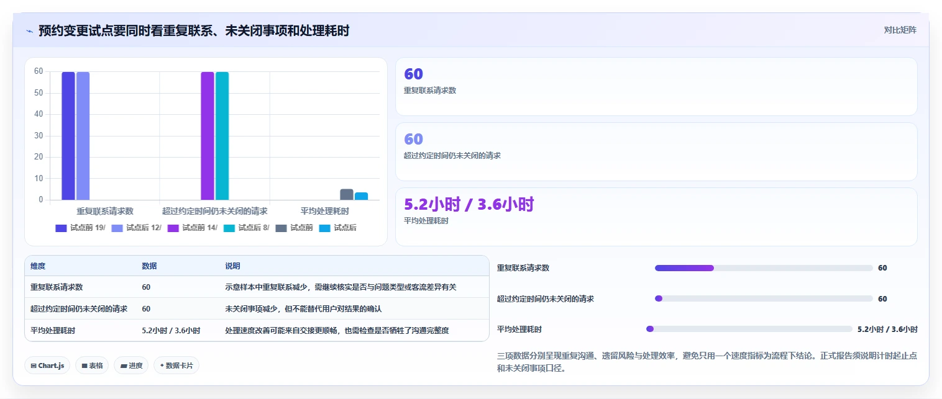Click the 平均处理耗时 progress label

tap(519, 329)
